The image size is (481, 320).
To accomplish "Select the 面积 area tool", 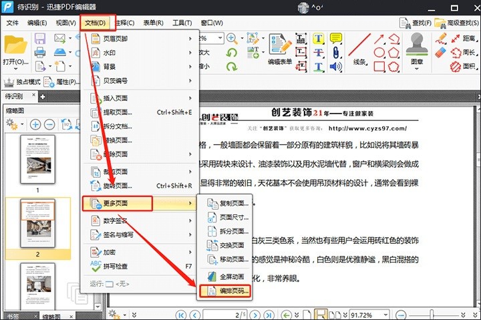I will click(465, 67).
